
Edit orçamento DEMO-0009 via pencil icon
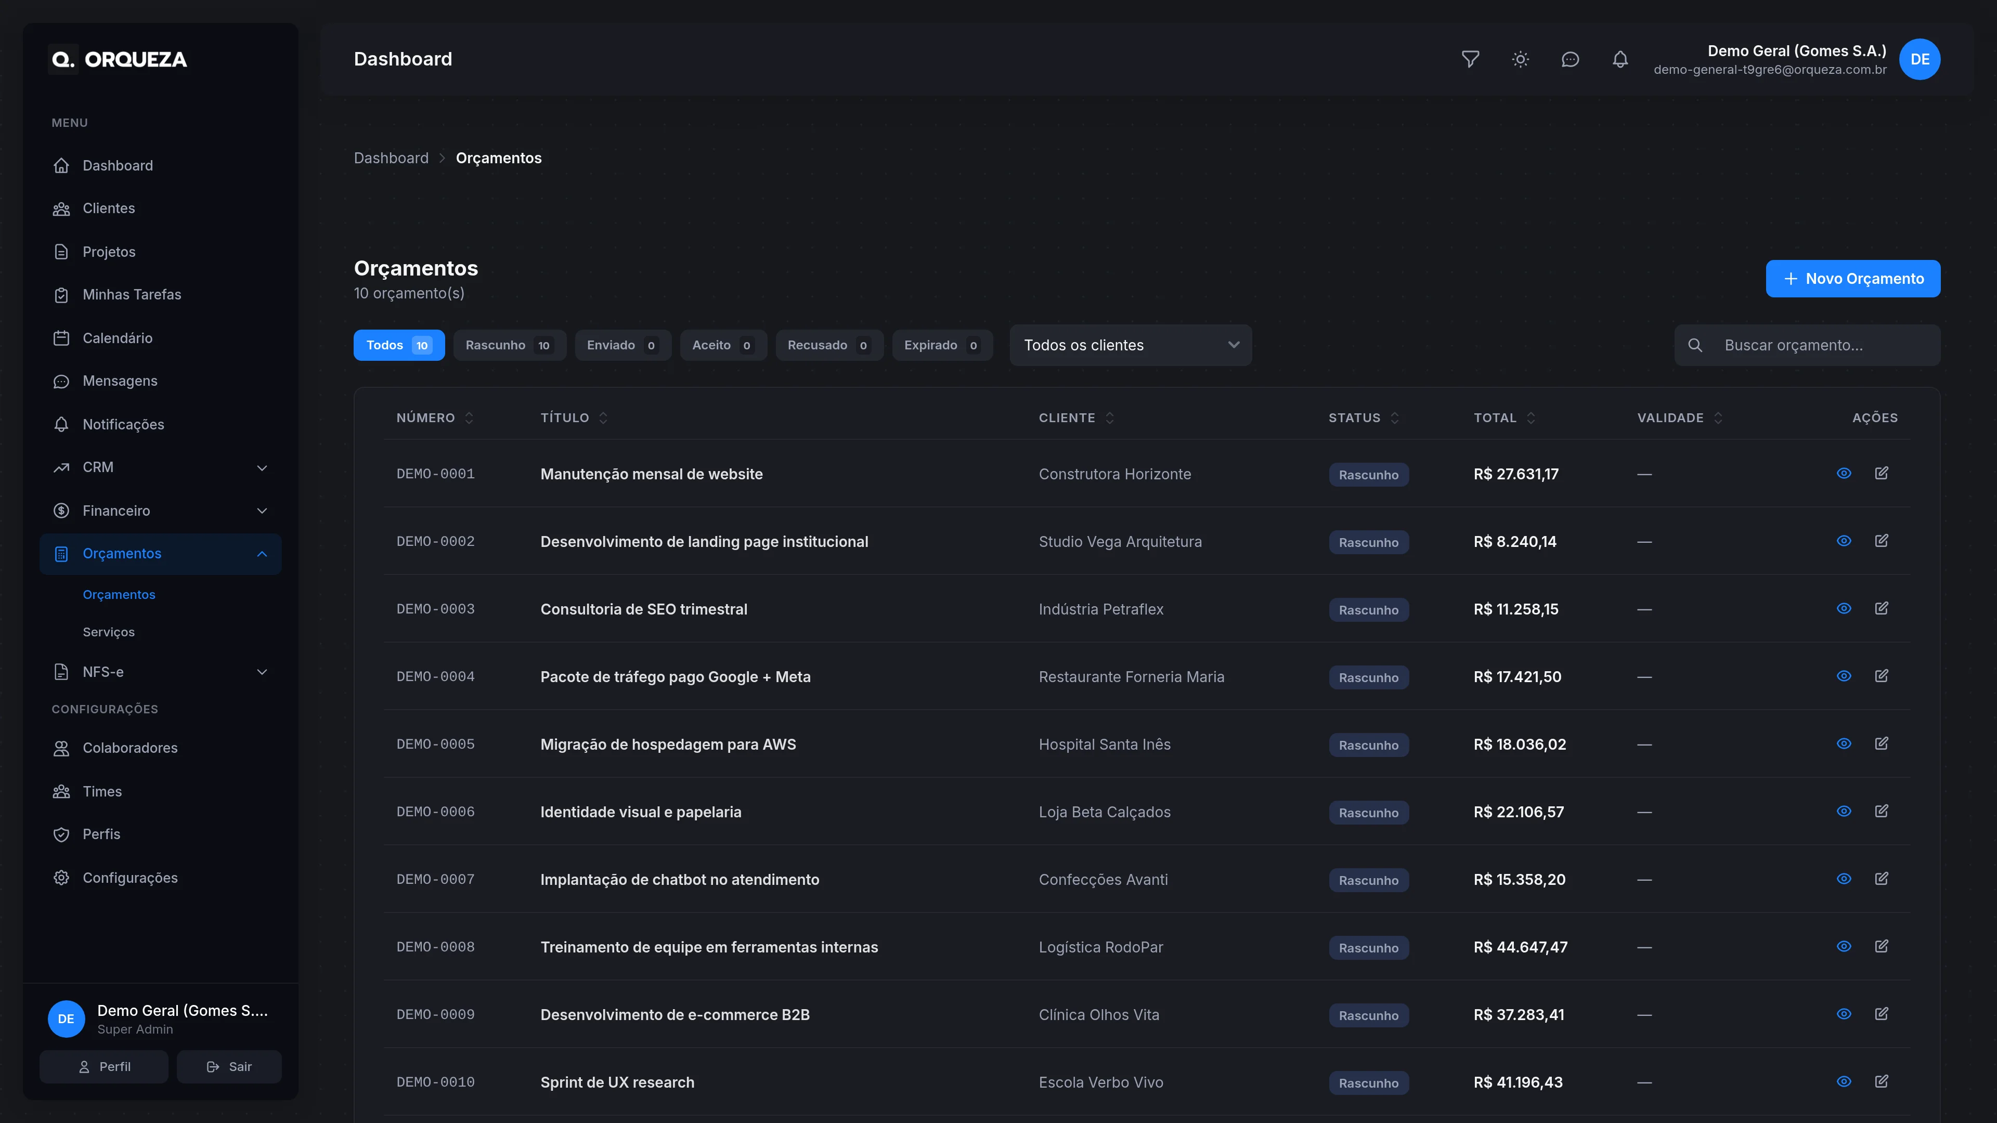tap(1882, 1013)
